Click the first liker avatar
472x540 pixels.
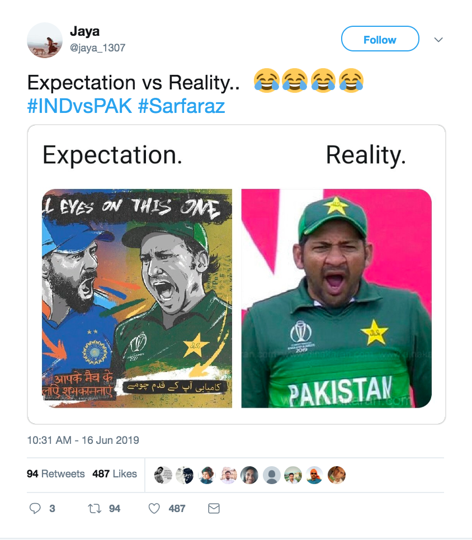pos(163,475)
